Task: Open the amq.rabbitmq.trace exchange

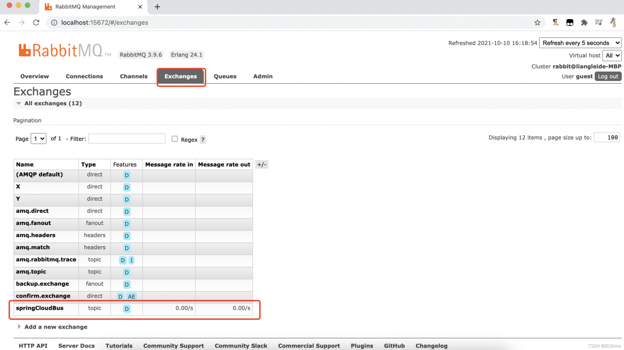Action: coord(46,259)
